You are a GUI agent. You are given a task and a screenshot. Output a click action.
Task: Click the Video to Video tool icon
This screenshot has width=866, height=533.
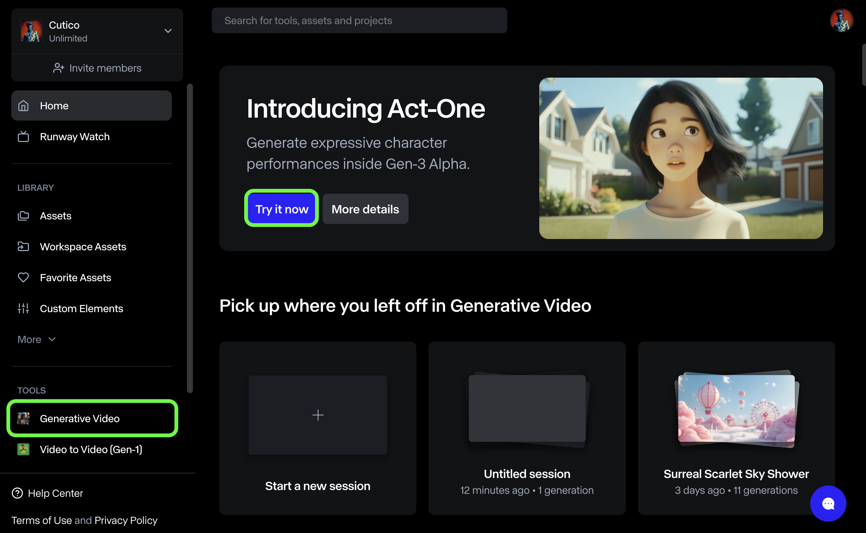23,449
